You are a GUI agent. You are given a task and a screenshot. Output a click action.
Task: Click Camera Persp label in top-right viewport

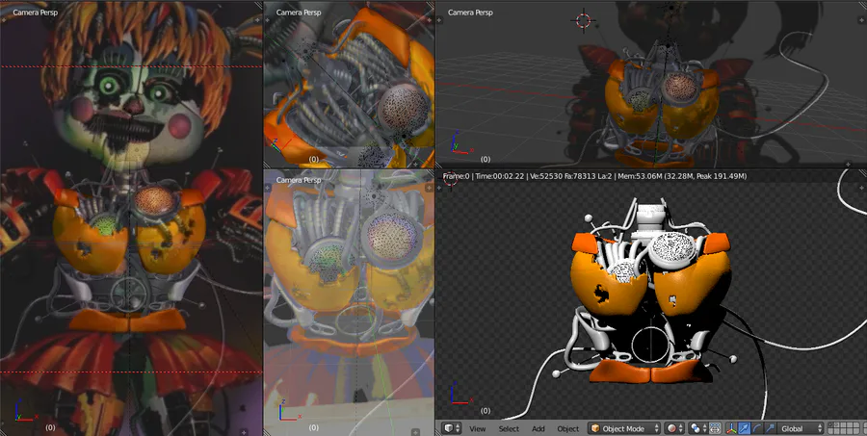470,13
